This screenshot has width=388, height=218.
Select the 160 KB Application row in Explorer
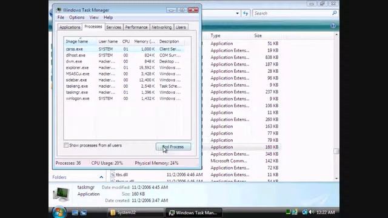(242, 147)
